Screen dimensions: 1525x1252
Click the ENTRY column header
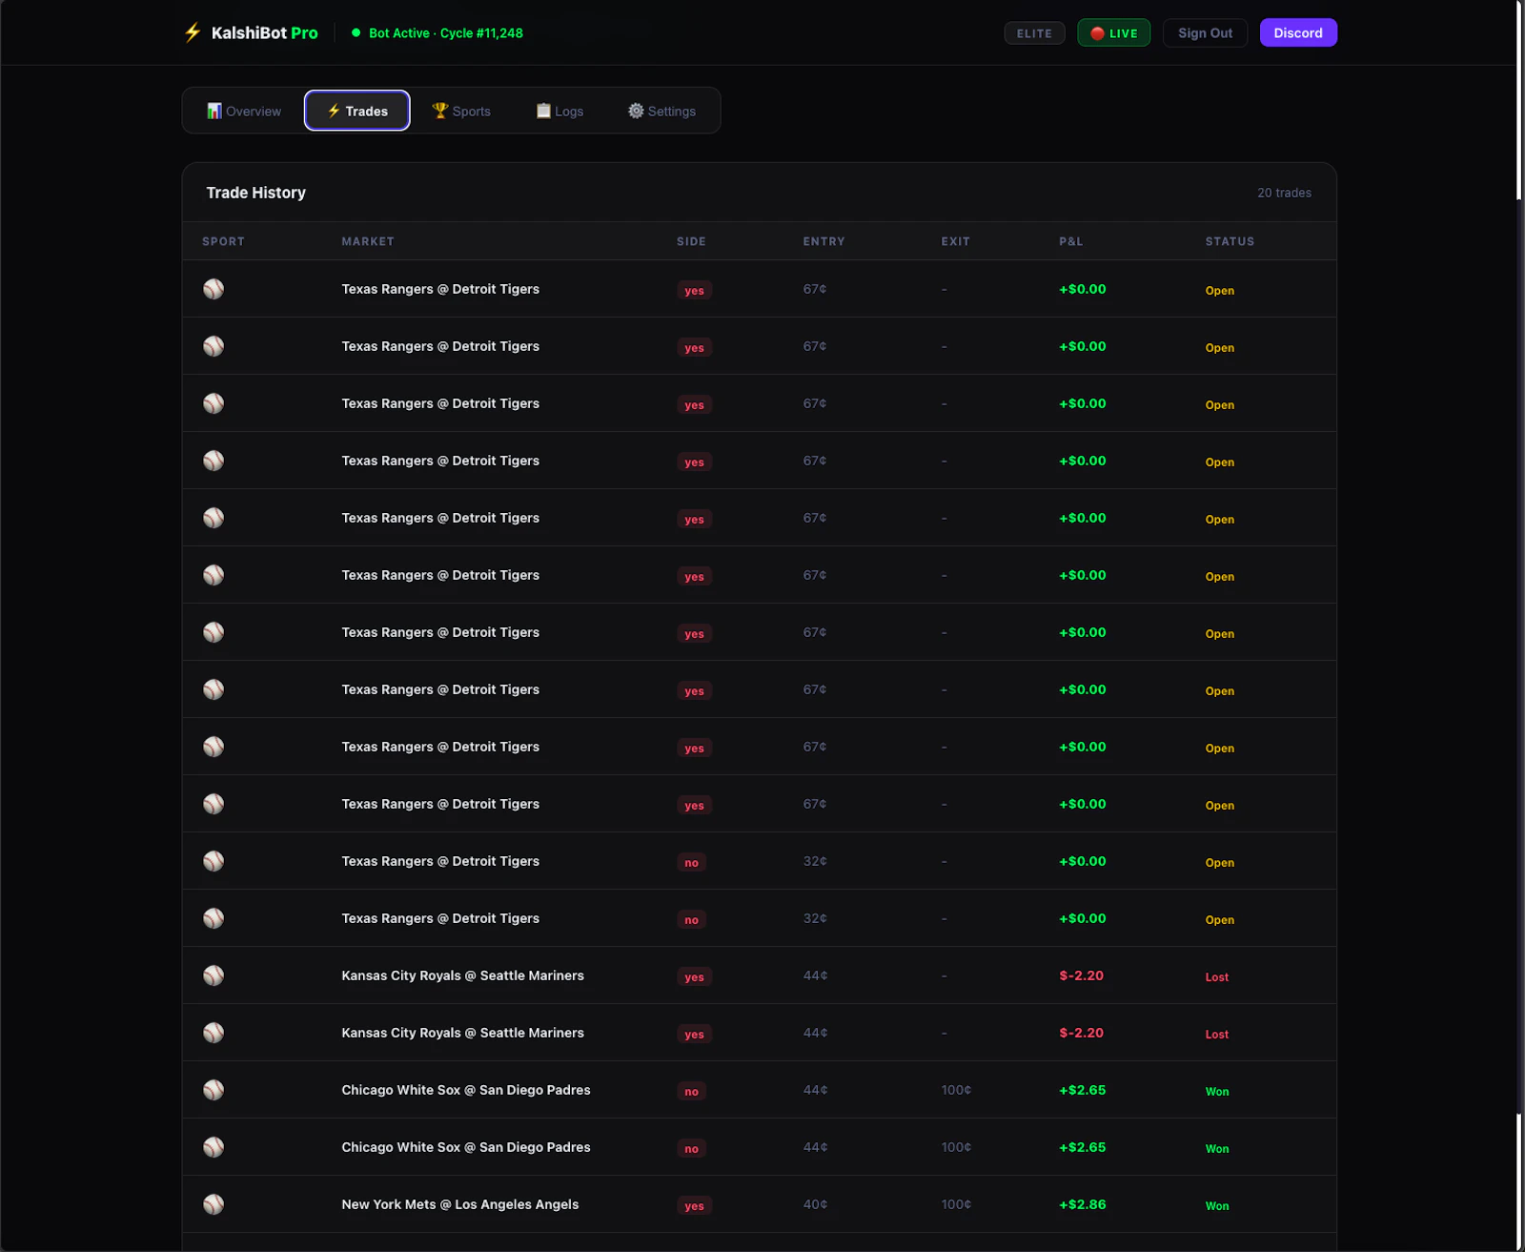[x=823, y=241]
